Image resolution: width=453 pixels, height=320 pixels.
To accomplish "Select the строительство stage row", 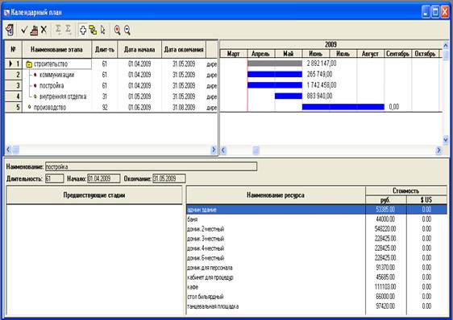I will (111, 64).
